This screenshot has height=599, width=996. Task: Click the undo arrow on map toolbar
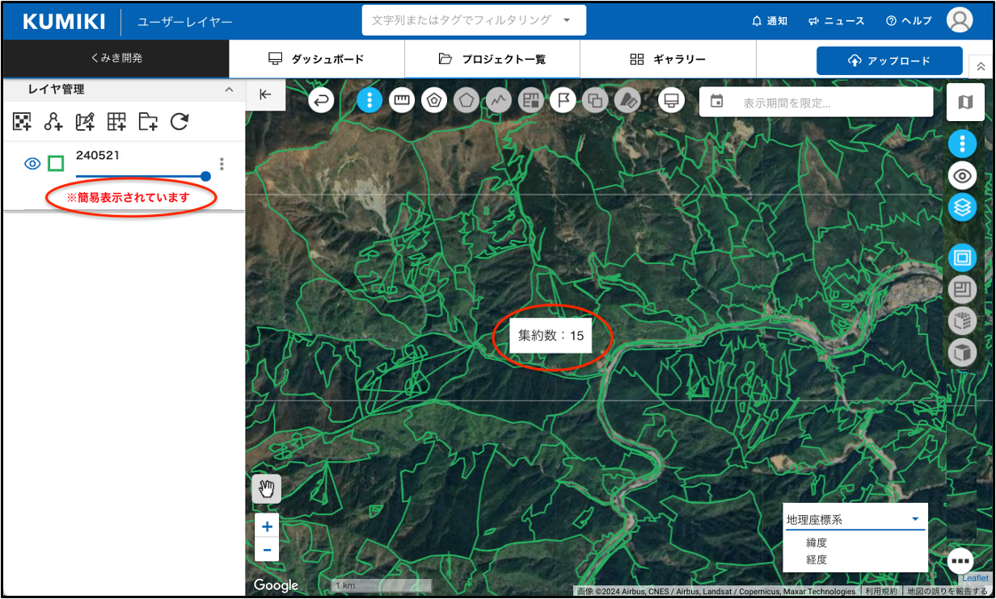(x=322, y=101)
